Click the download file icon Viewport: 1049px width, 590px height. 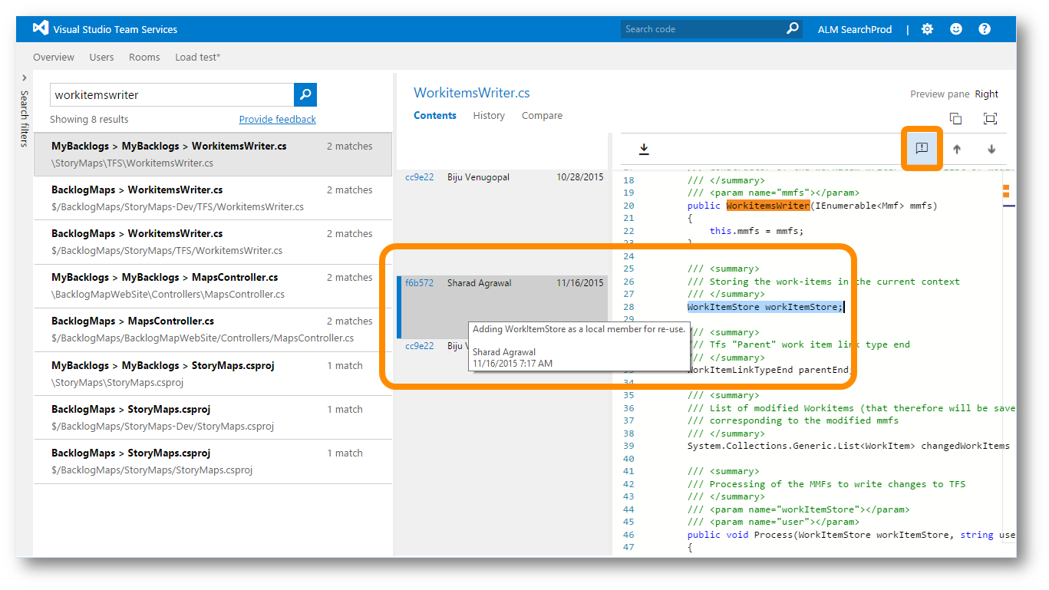point(644,149)
